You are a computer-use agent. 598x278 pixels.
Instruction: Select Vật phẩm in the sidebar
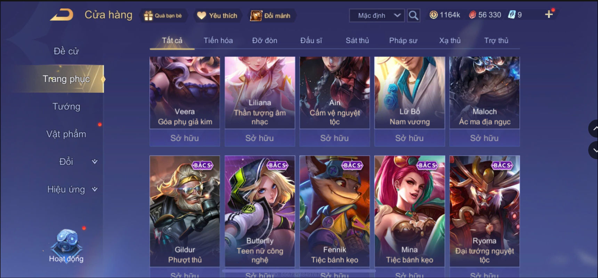pyautogui.click(x=66, y=134)
